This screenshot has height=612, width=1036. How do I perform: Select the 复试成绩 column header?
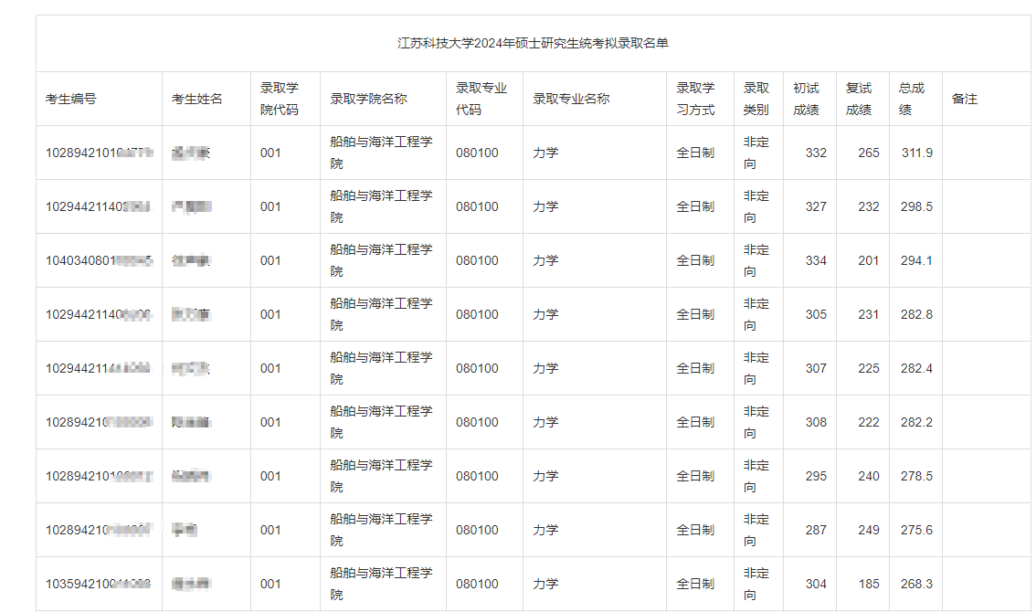coord(859,99)
